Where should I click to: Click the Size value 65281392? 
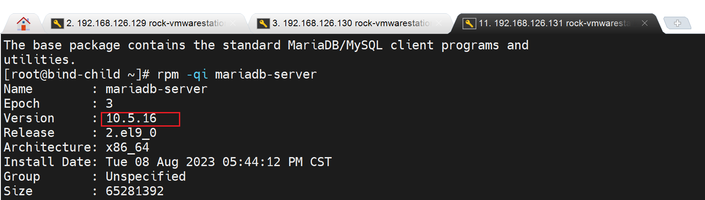(x=135, y=191)
